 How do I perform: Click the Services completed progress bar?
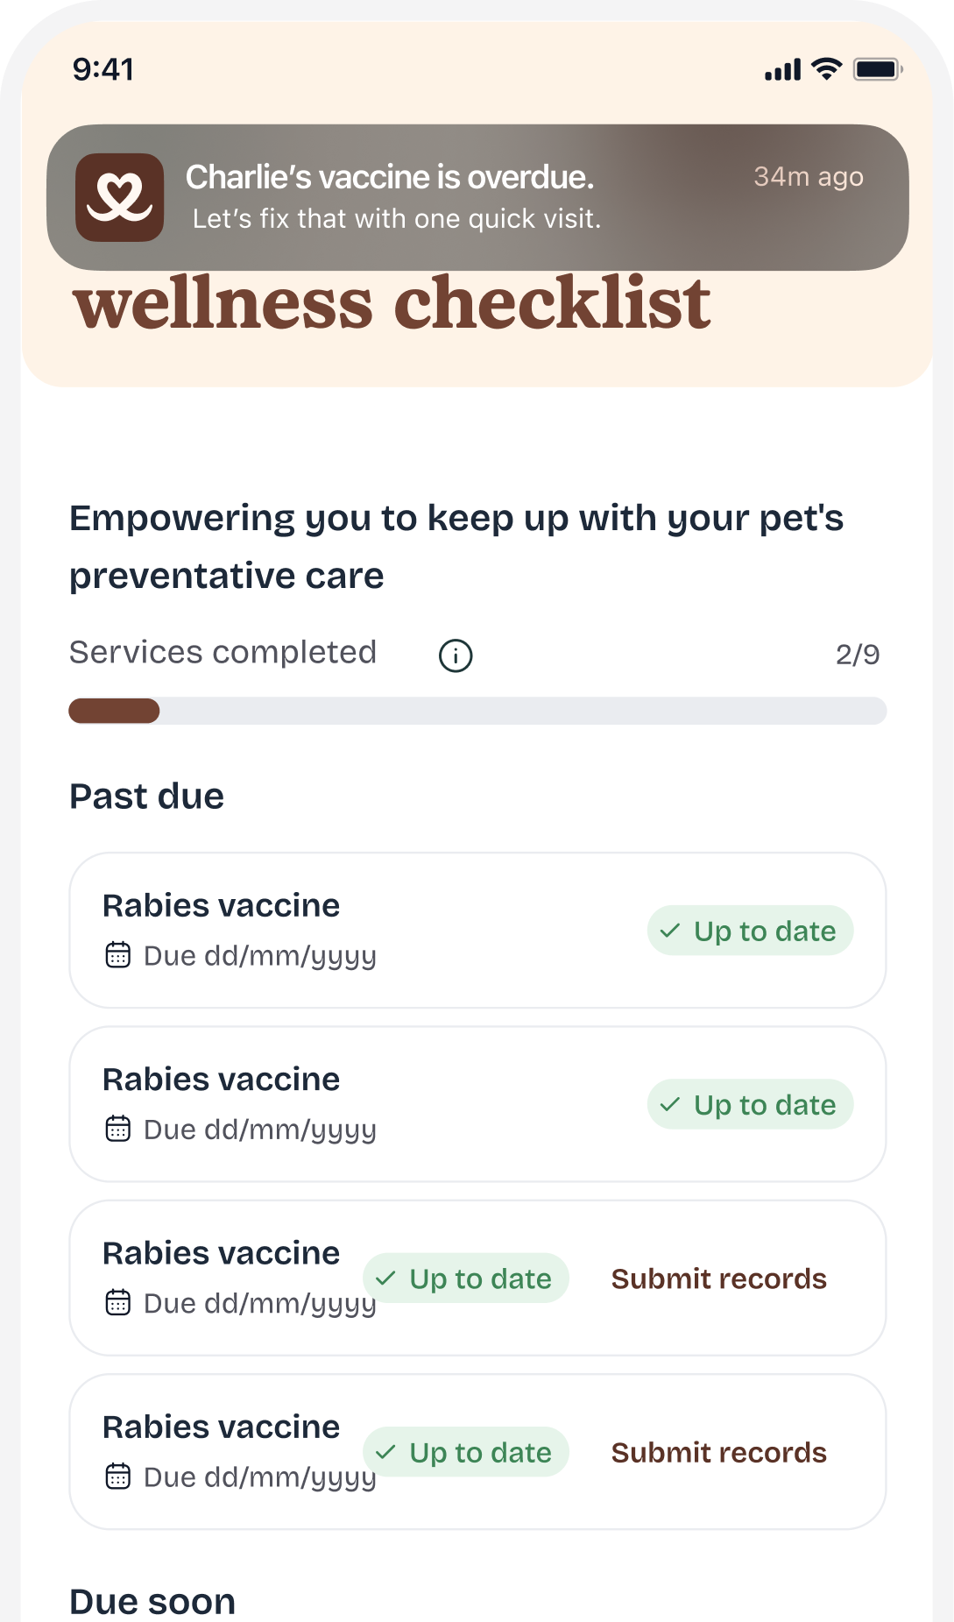[x=477, y=711]
